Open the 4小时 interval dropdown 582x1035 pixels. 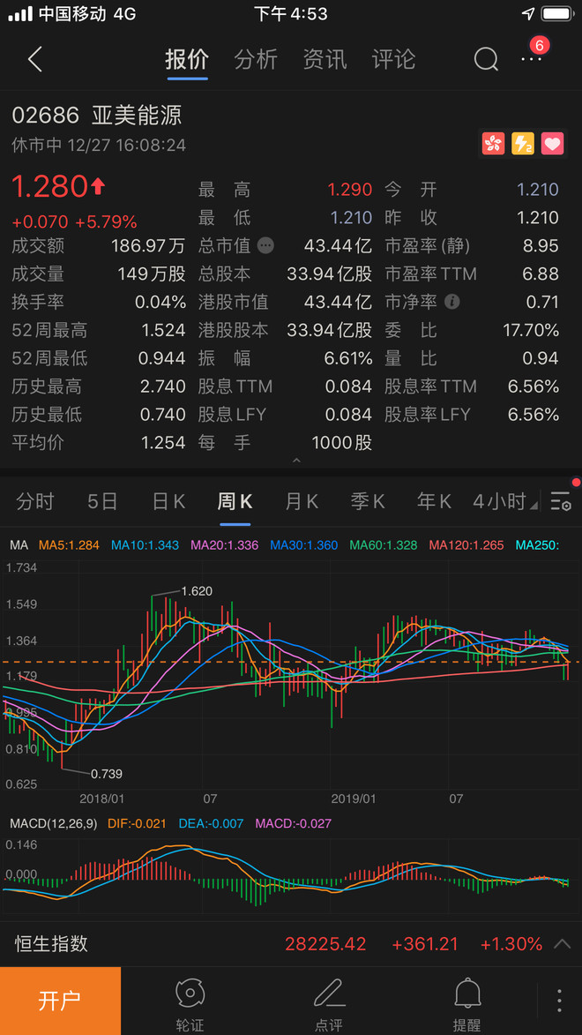click(x=504, y=502)
